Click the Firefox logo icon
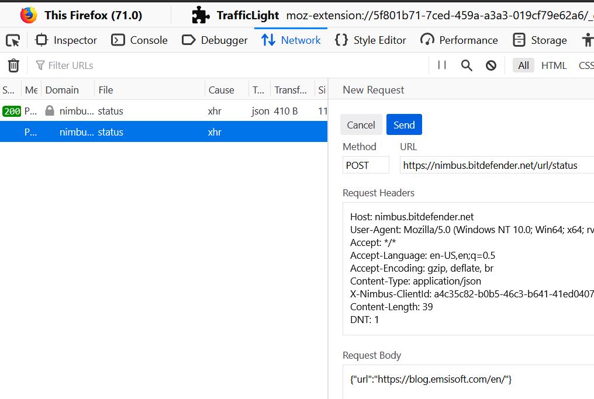 28,15
